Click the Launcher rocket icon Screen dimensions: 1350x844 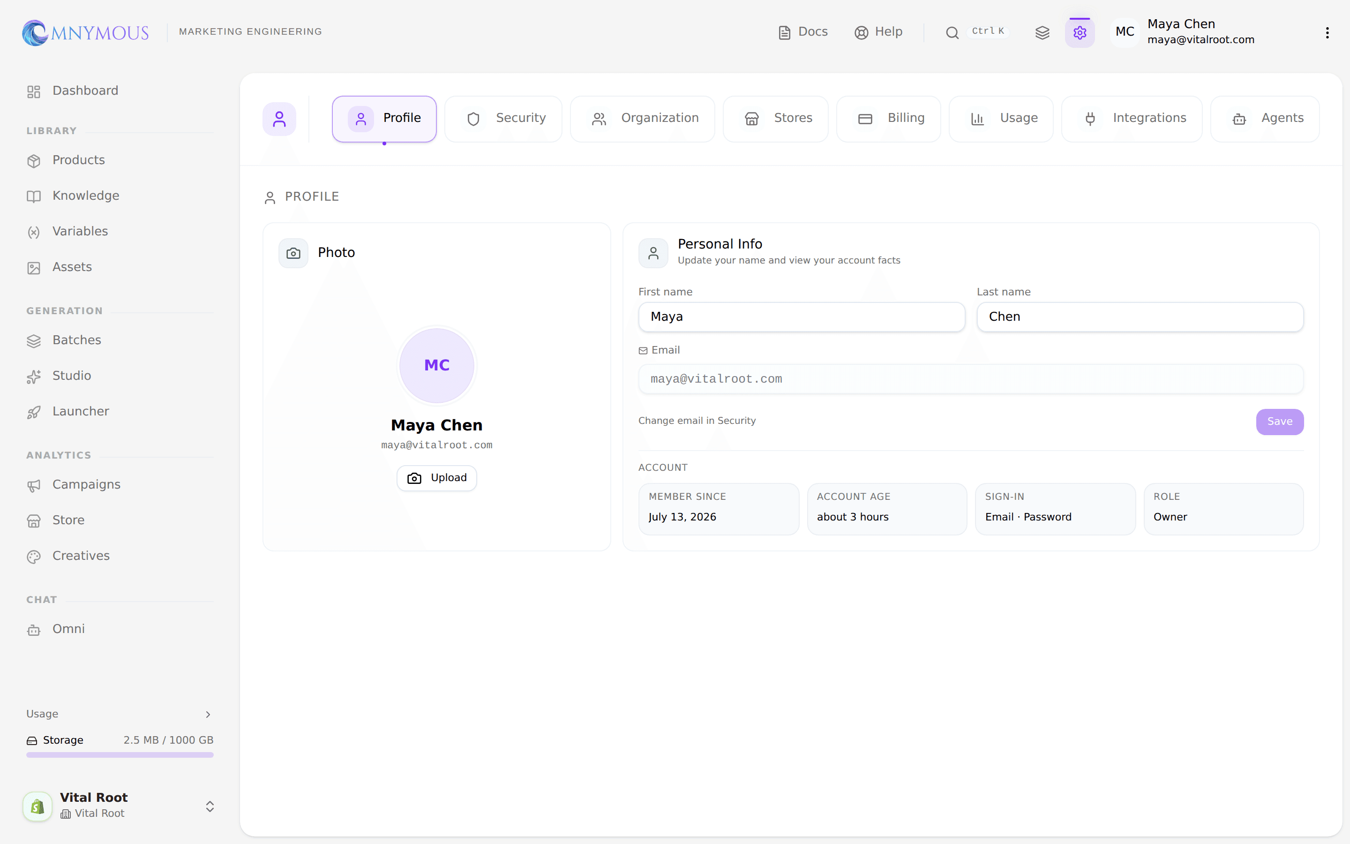[34, 412]
